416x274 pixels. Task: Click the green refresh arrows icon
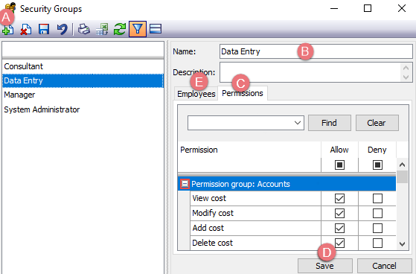pyautogui.click(x=120, y=29)
